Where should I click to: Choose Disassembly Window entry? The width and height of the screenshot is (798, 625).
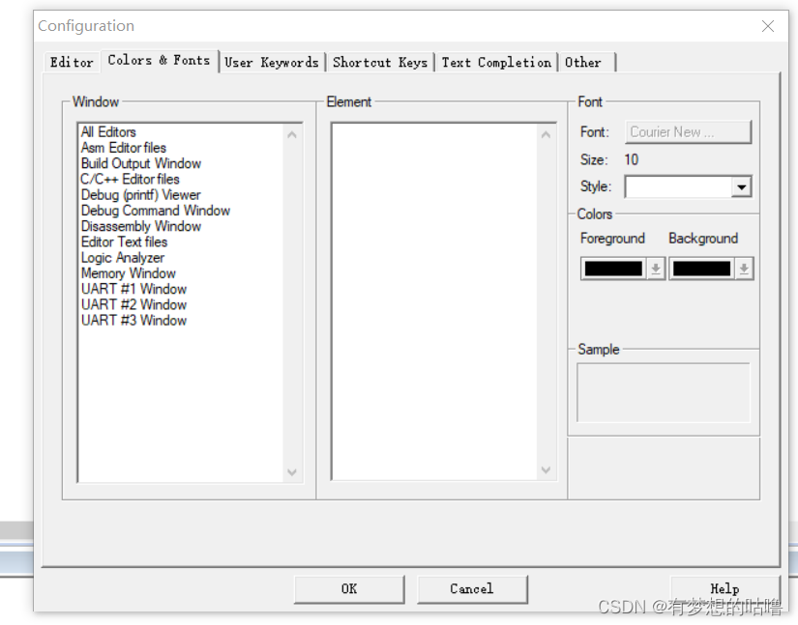[x=141, y=227]
